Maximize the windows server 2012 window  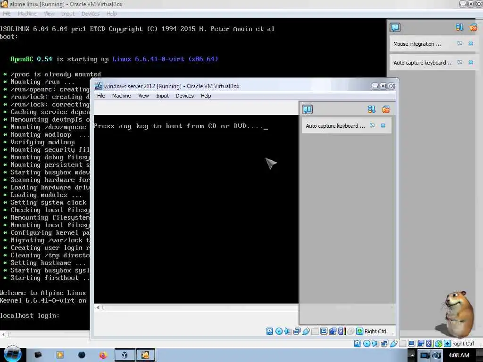pos(383,86)
